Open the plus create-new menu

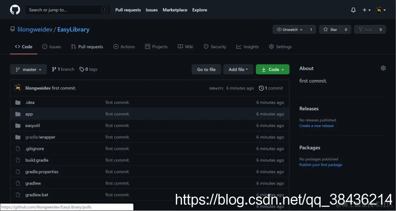pyautogui.click(x=366, y=10)
